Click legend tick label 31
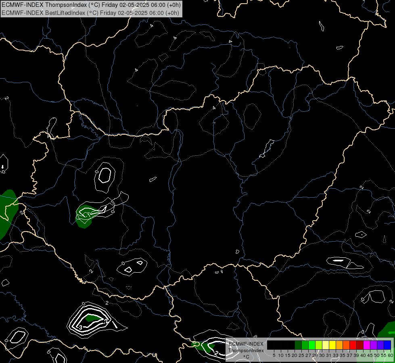The width and height of the screenshot is (395, 363). coord(329,355)
